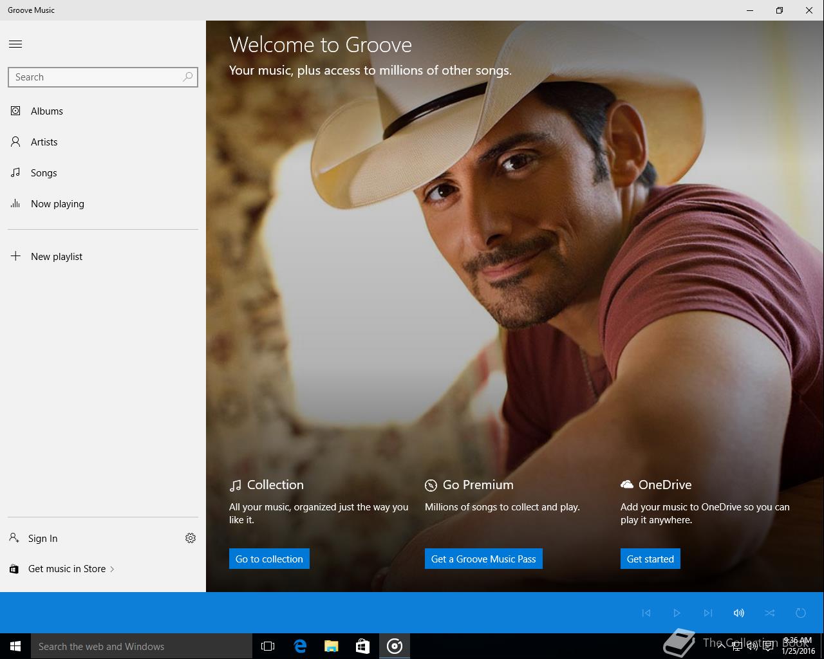Click the Collection music note icon

pos(236,485)
